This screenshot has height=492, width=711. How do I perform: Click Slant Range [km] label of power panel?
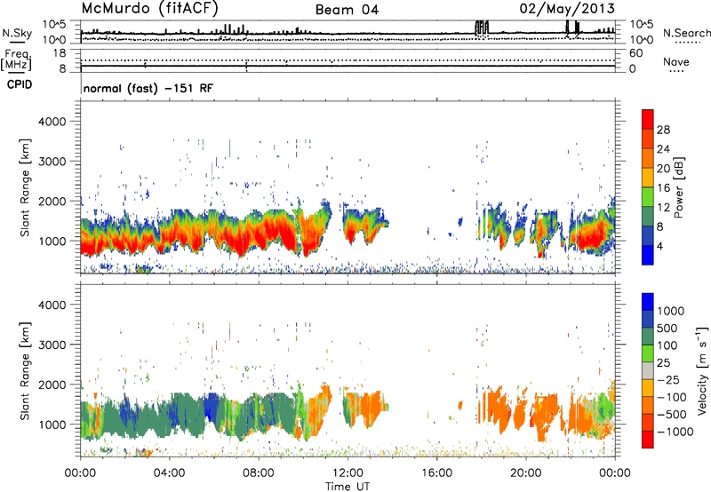tap(25, 187)
